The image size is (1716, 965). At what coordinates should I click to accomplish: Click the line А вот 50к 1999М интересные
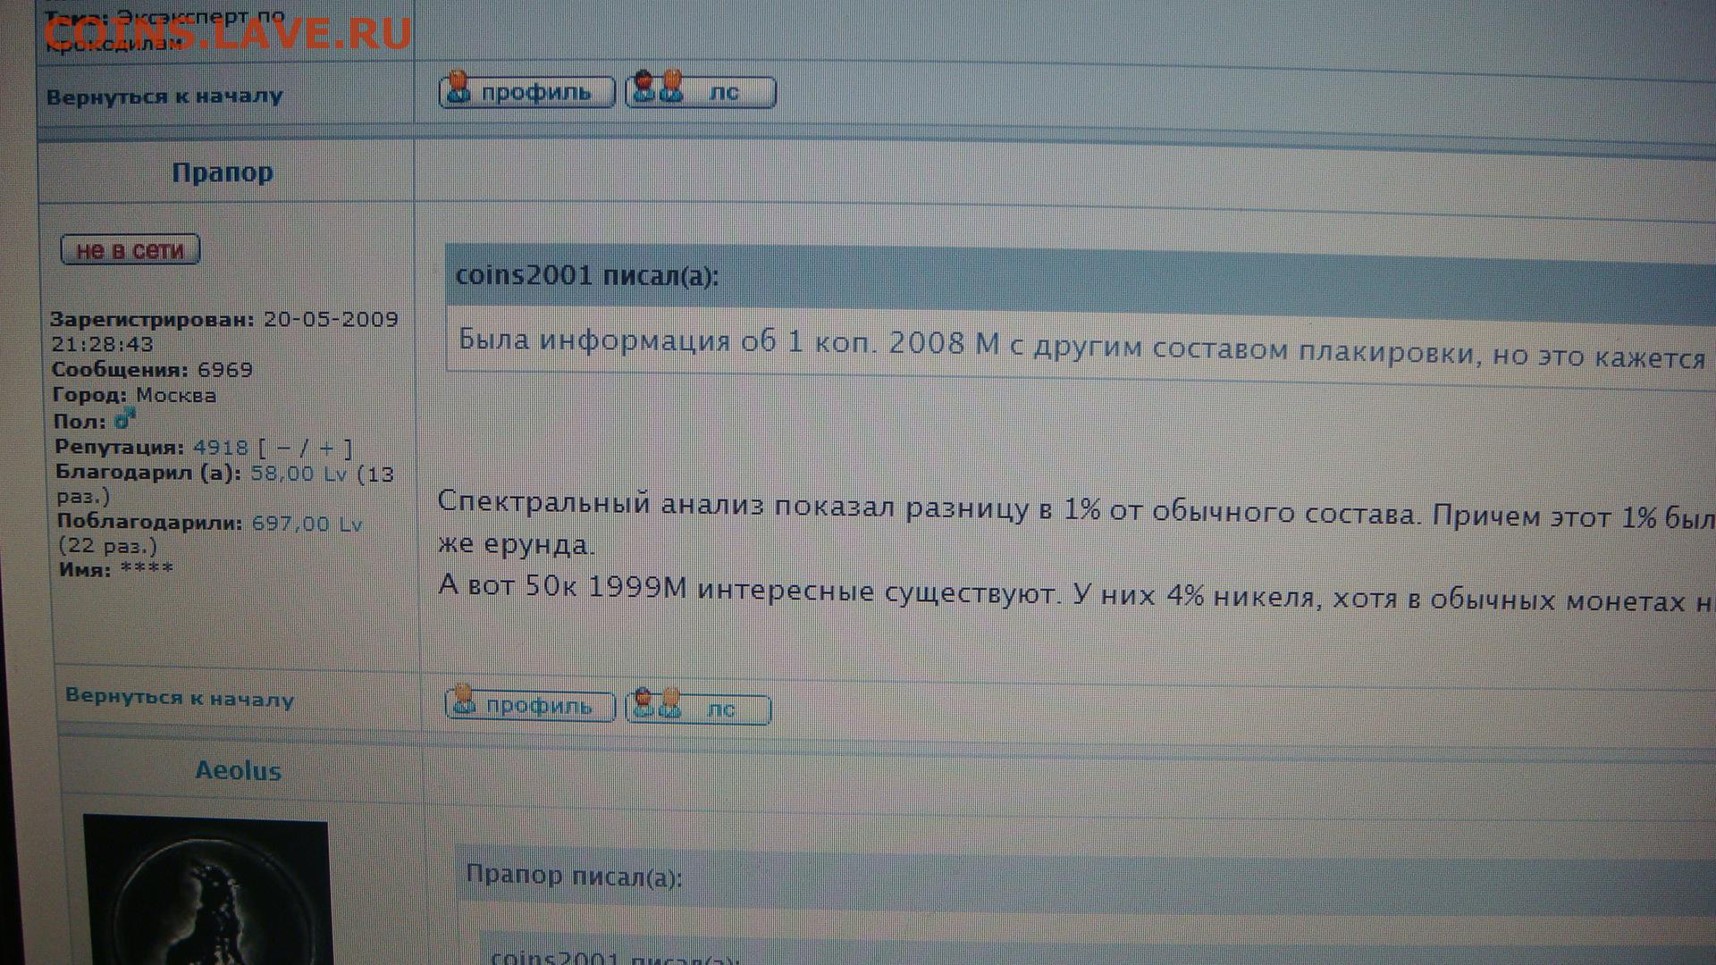(1076, 594)
